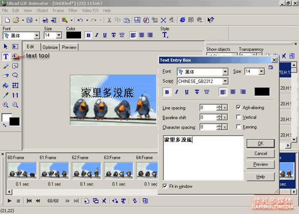Open the Save button dropdown arrow

click(36, 20)
